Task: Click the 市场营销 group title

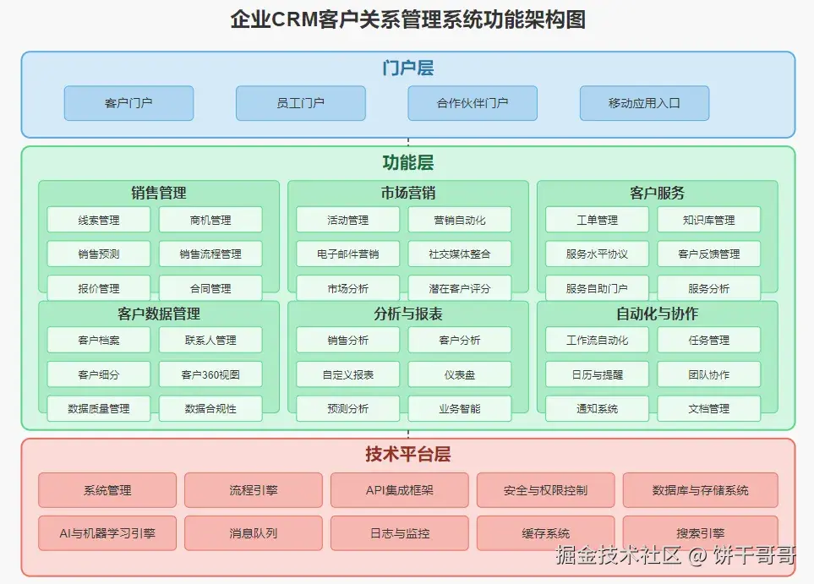Action: tap(408, 193)
